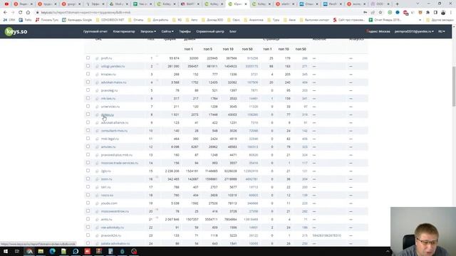Click the keys.so logo

pyautogui.click(x=16, y=31)
